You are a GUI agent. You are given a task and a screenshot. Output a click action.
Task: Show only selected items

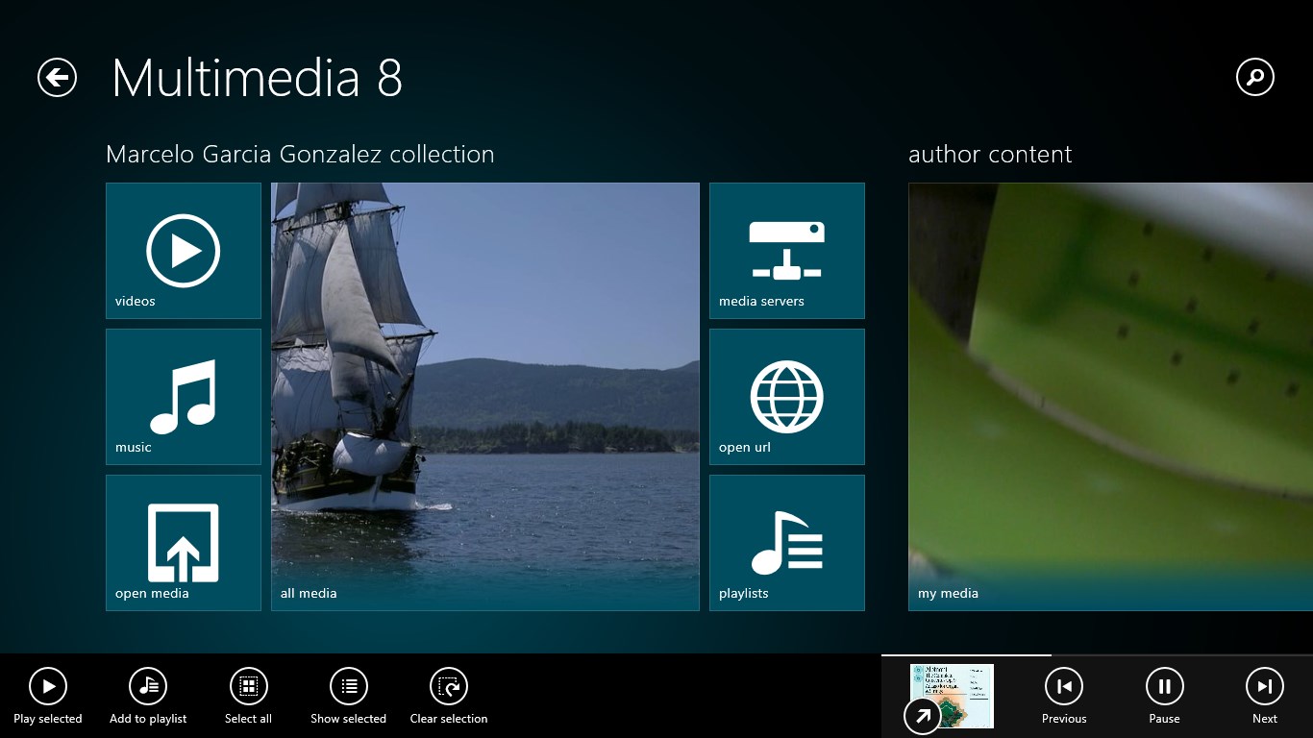348,686
